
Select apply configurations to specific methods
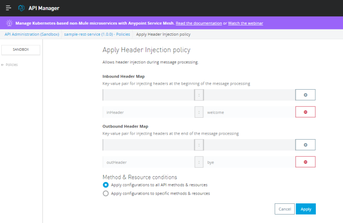point(106,193)
